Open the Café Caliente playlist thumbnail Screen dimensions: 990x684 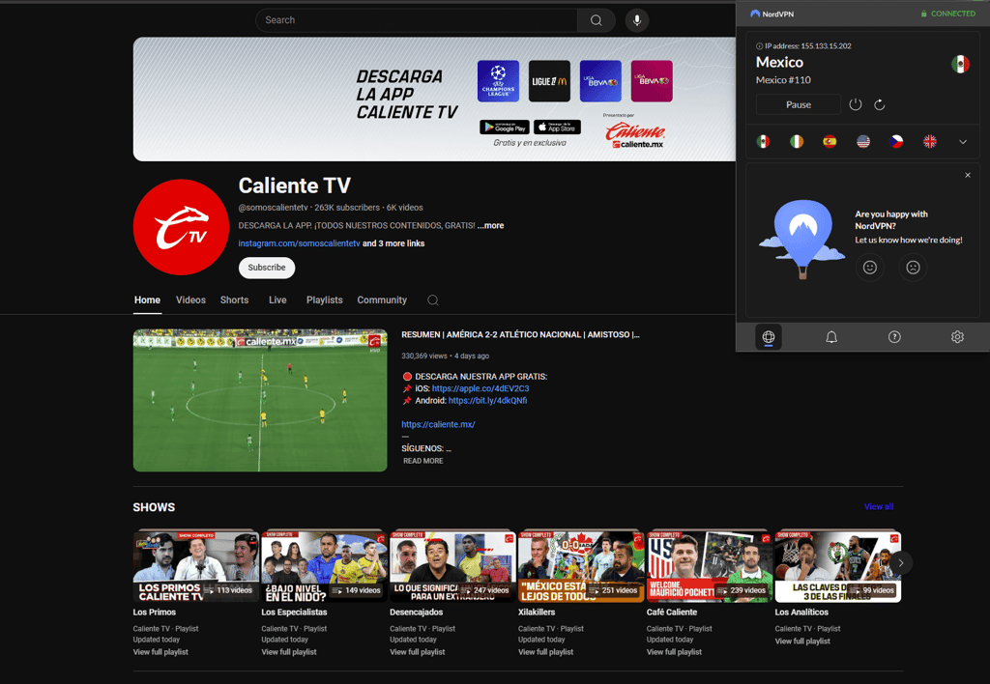709,566
